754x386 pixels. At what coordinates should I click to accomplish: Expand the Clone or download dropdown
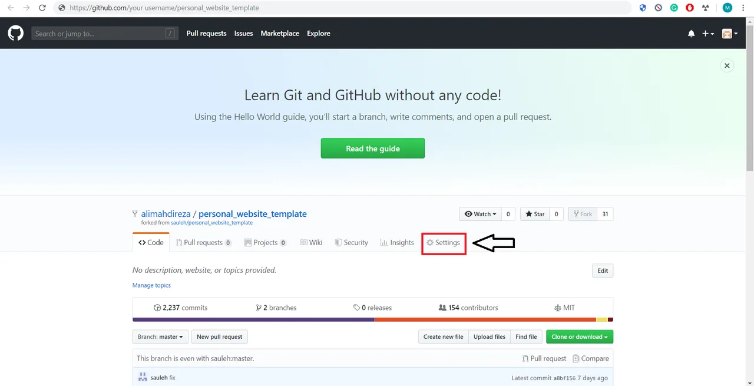pyautogui.click(x=580, y=336)
